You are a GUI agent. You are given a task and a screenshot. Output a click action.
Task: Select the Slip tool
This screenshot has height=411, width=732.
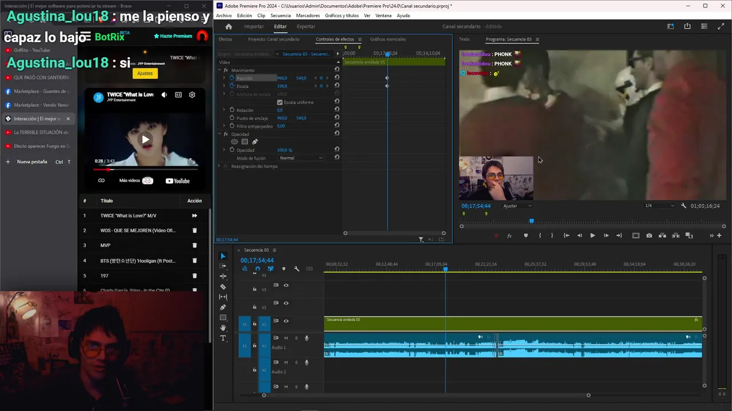point(223,297)
